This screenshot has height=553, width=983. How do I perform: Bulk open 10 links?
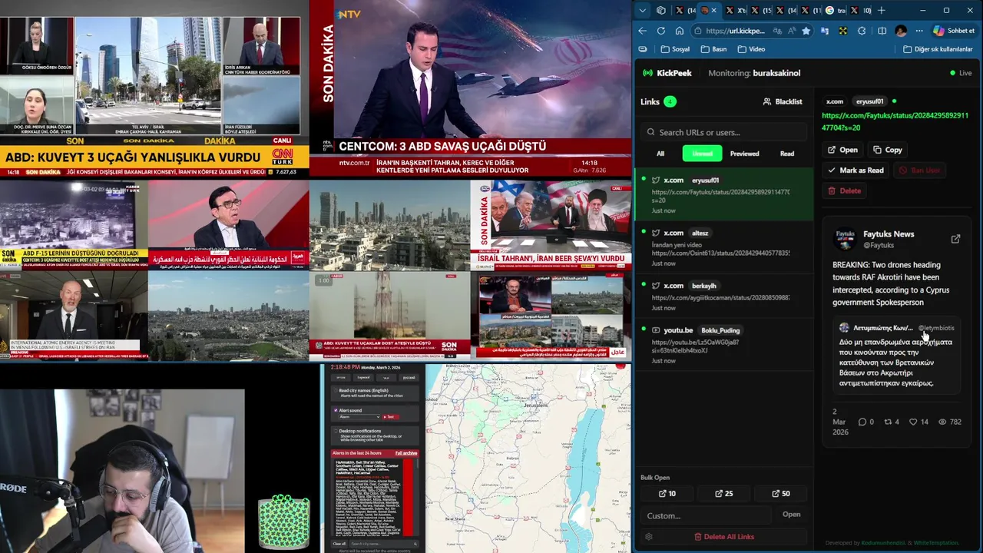pos(667,493)
